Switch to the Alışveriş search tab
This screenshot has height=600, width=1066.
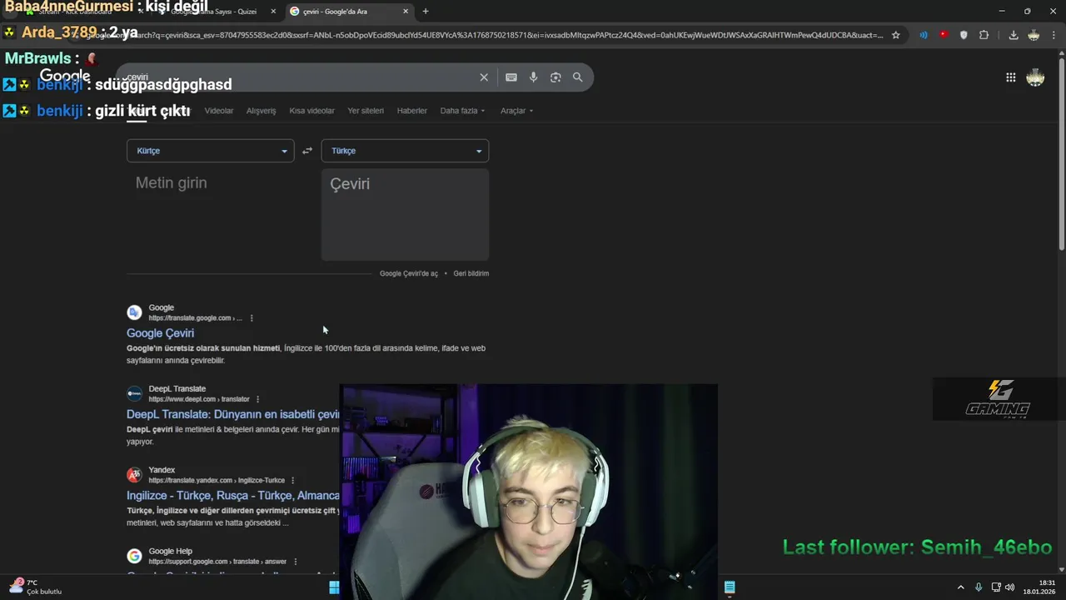coord(262,111)
